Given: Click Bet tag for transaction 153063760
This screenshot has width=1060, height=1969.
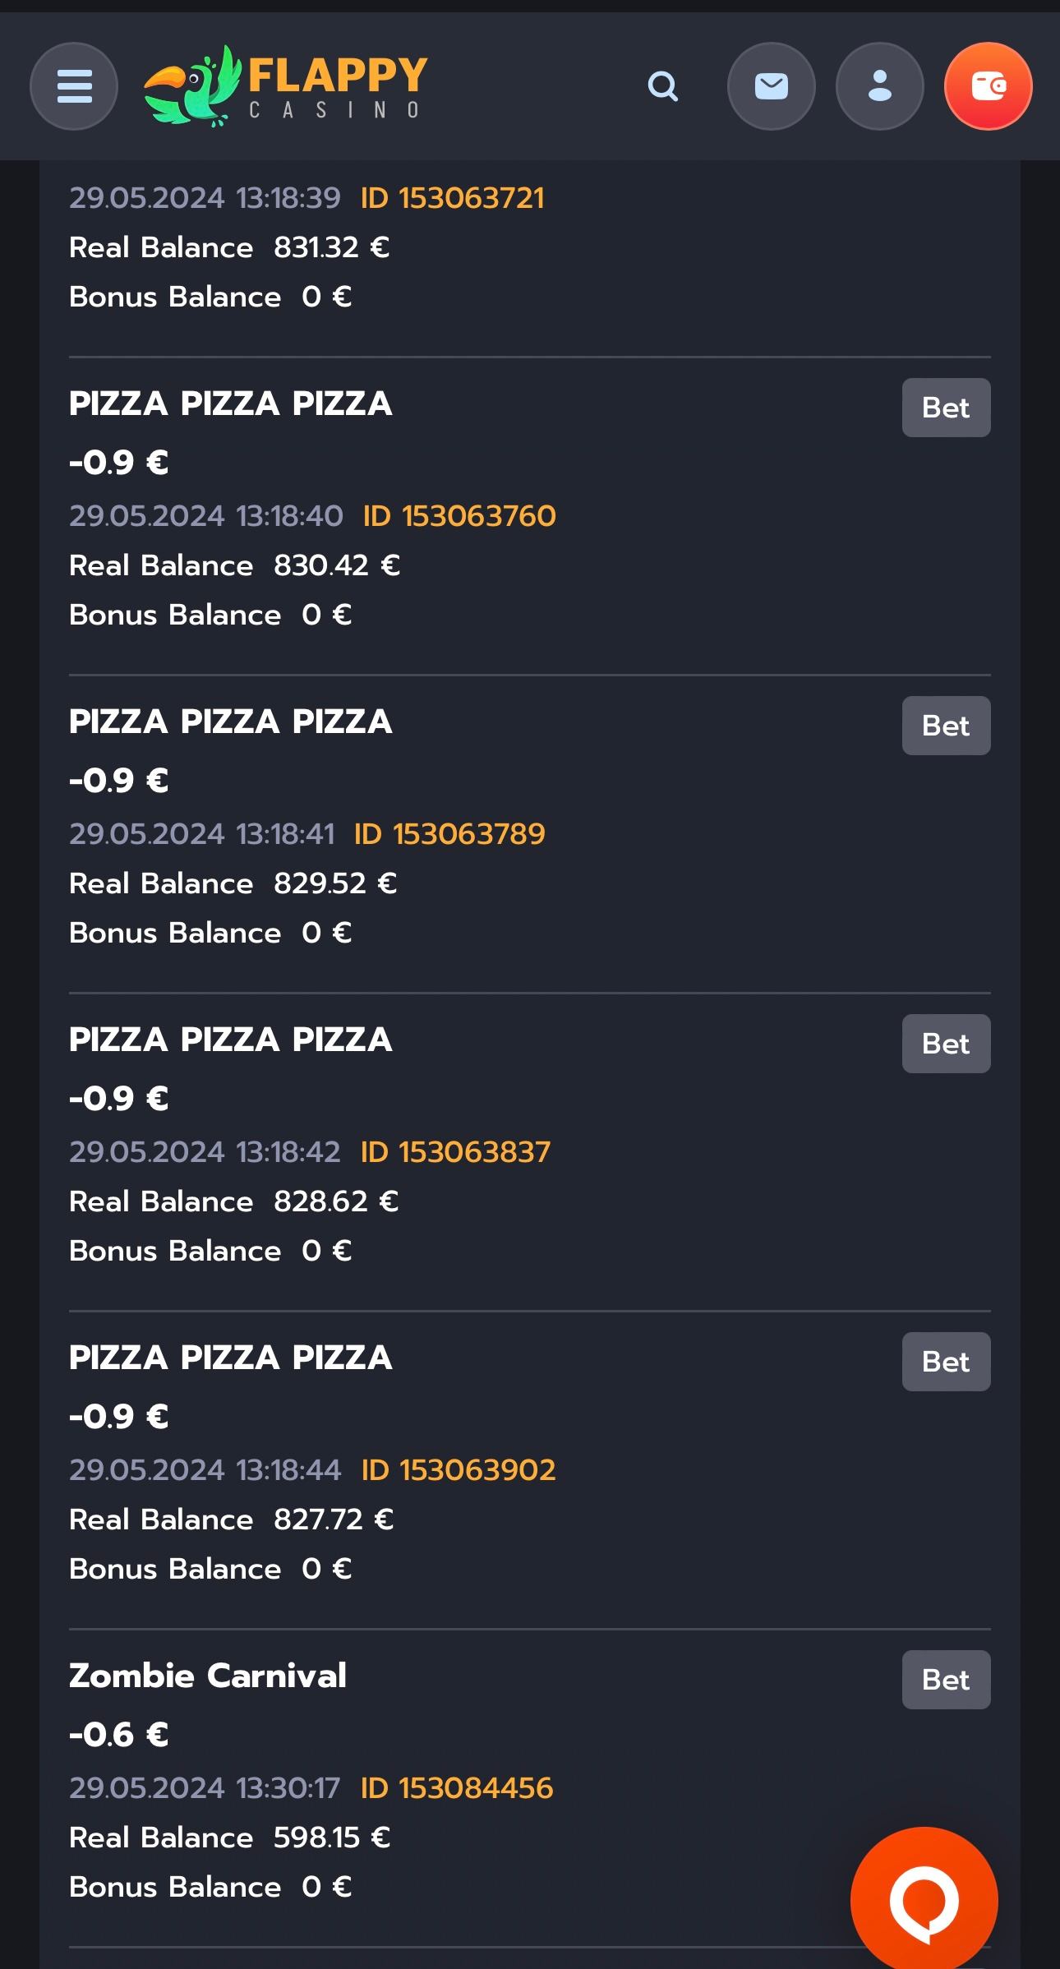Looking at the screenshot, I should (x=946, y=408).
